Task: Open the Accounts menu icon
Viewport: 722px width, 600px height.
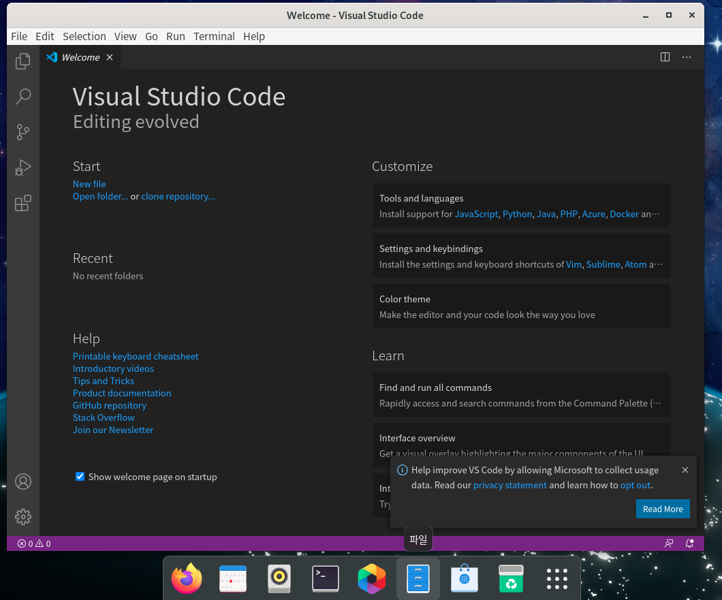Action: pyautogui.click(x=23, y=481)
